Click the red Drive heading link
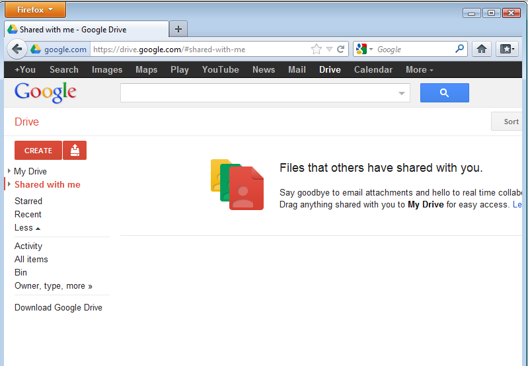 click(26, 122)
